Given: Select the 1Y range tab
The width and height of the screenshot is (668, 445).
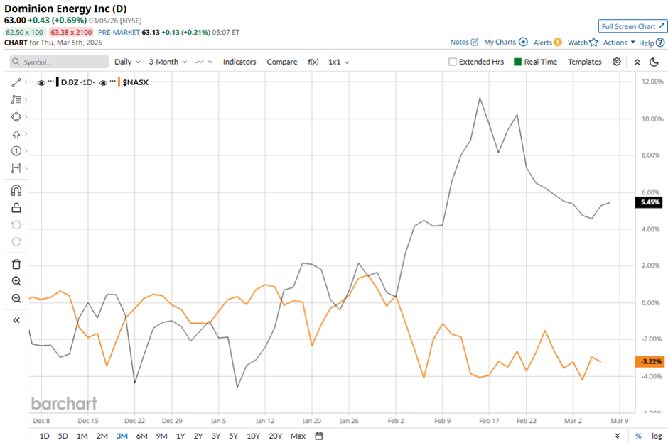Looking at the screenshot, I should point(181,436).
